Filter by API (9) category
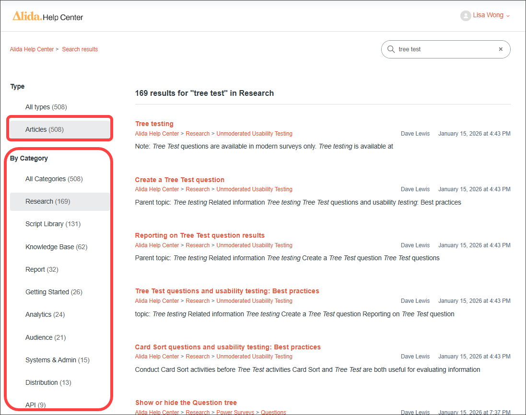The image size is (526, 415). point(35,405)
